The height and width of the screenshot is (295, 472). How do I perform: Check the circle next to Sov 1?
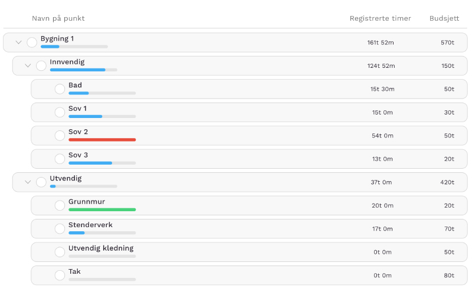coord(60,112)
